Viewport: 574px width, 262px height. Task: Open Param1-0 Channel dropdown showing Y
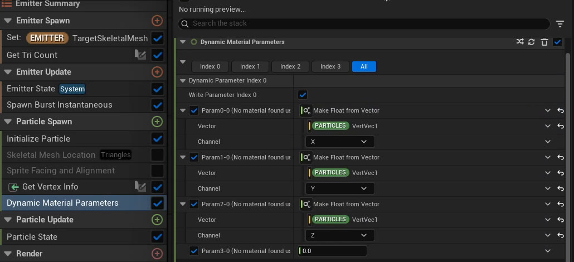click(340, 188)
